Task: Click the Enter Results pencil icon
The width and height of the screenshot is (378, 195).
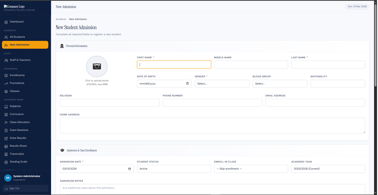Action: pos(6,138)
